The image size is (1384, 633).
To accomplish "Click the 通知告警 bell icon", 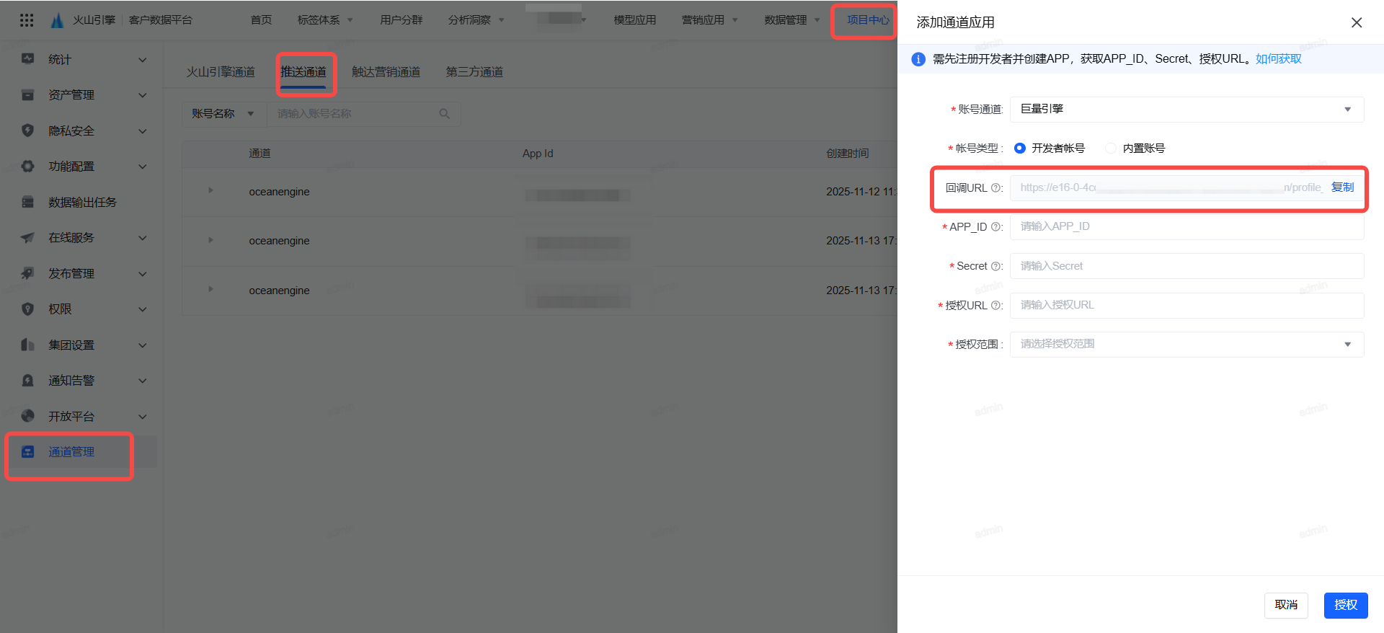I will pyautogui.click(x=27, y=381).
